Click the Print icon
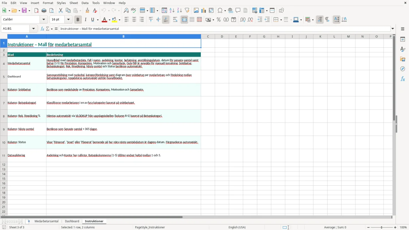Screen dimensions: 409x230 click(x=44, y=11)
